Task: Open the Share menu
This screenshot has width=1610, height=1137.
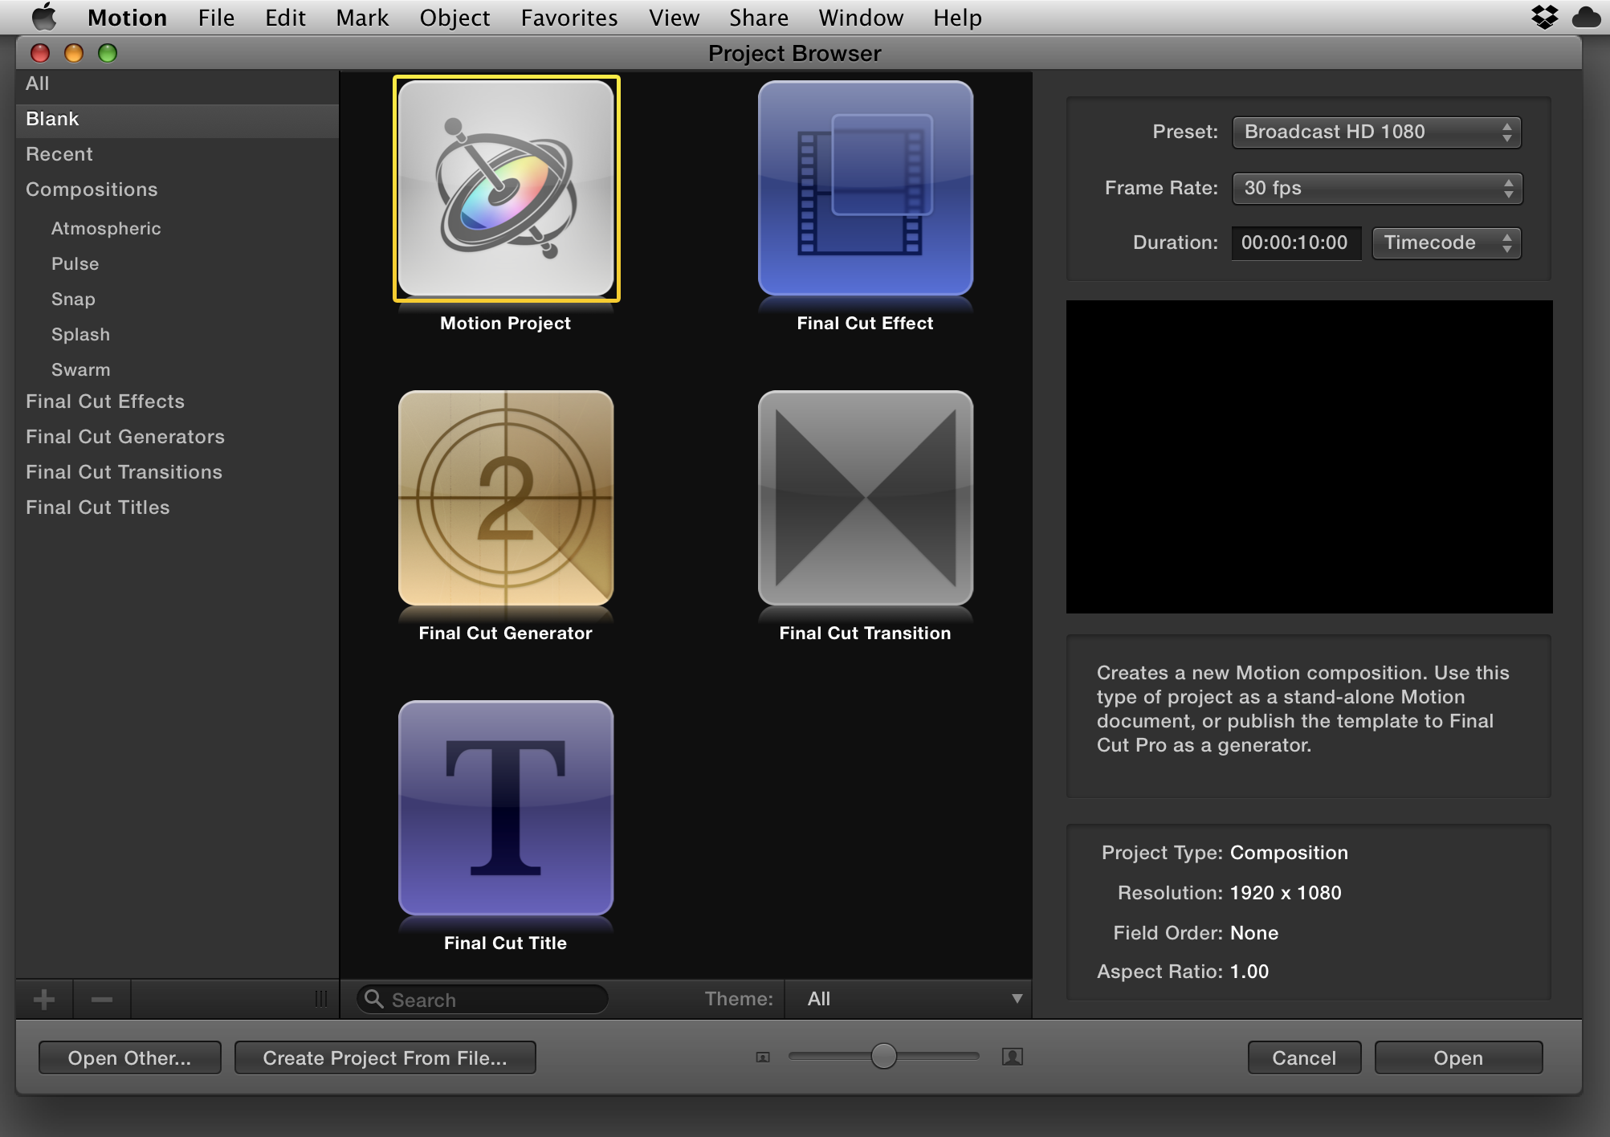Action: (x=759, y=17)
